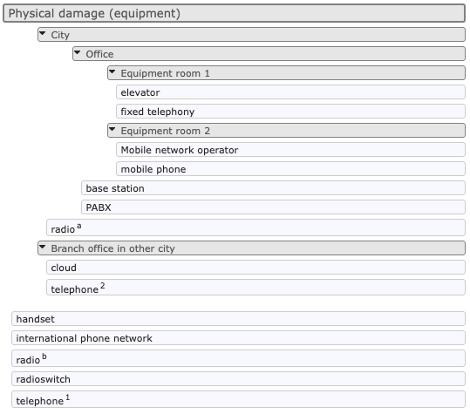Select the PABX item

[x=273, y=207]
